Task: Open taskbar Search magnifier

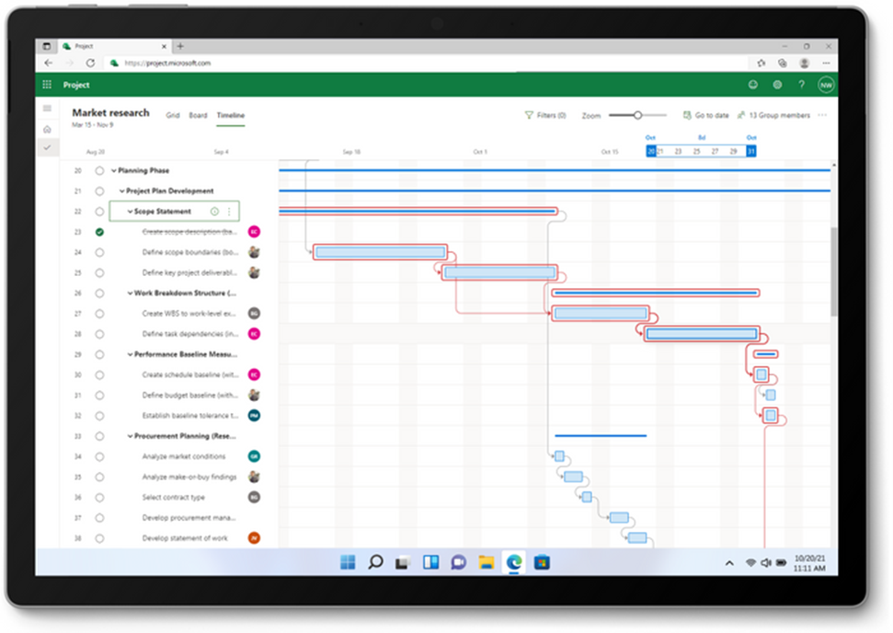Action: coord(375,562)
